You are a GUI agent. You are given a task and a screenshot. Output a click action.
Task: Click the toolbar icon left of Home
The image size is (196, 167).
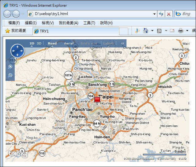tap(137, 31)
